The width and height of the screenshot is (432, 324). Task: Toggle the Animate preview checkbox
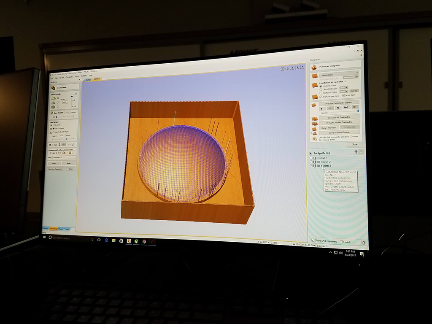[321, 97]
